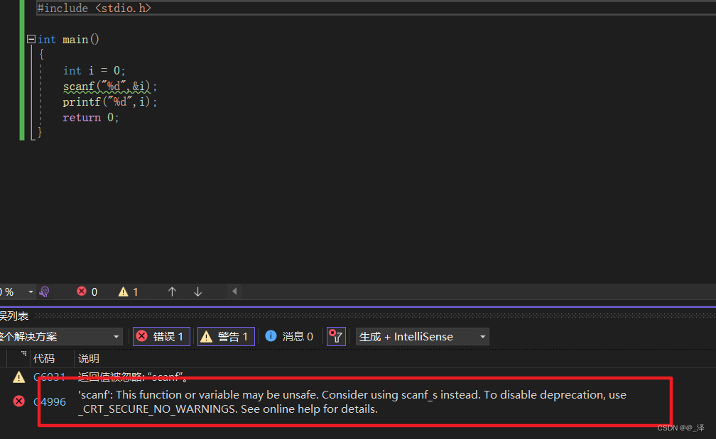Click the warning triangle beside C6031
716x439 pixels.
[18, 377]
